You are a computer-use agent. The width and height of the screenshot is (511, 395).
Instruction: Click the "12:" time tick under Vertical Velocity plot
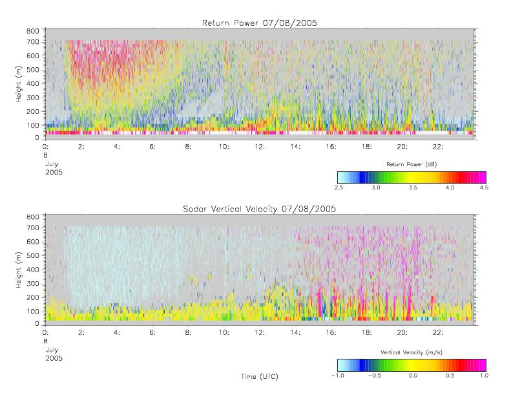(260, 332)
